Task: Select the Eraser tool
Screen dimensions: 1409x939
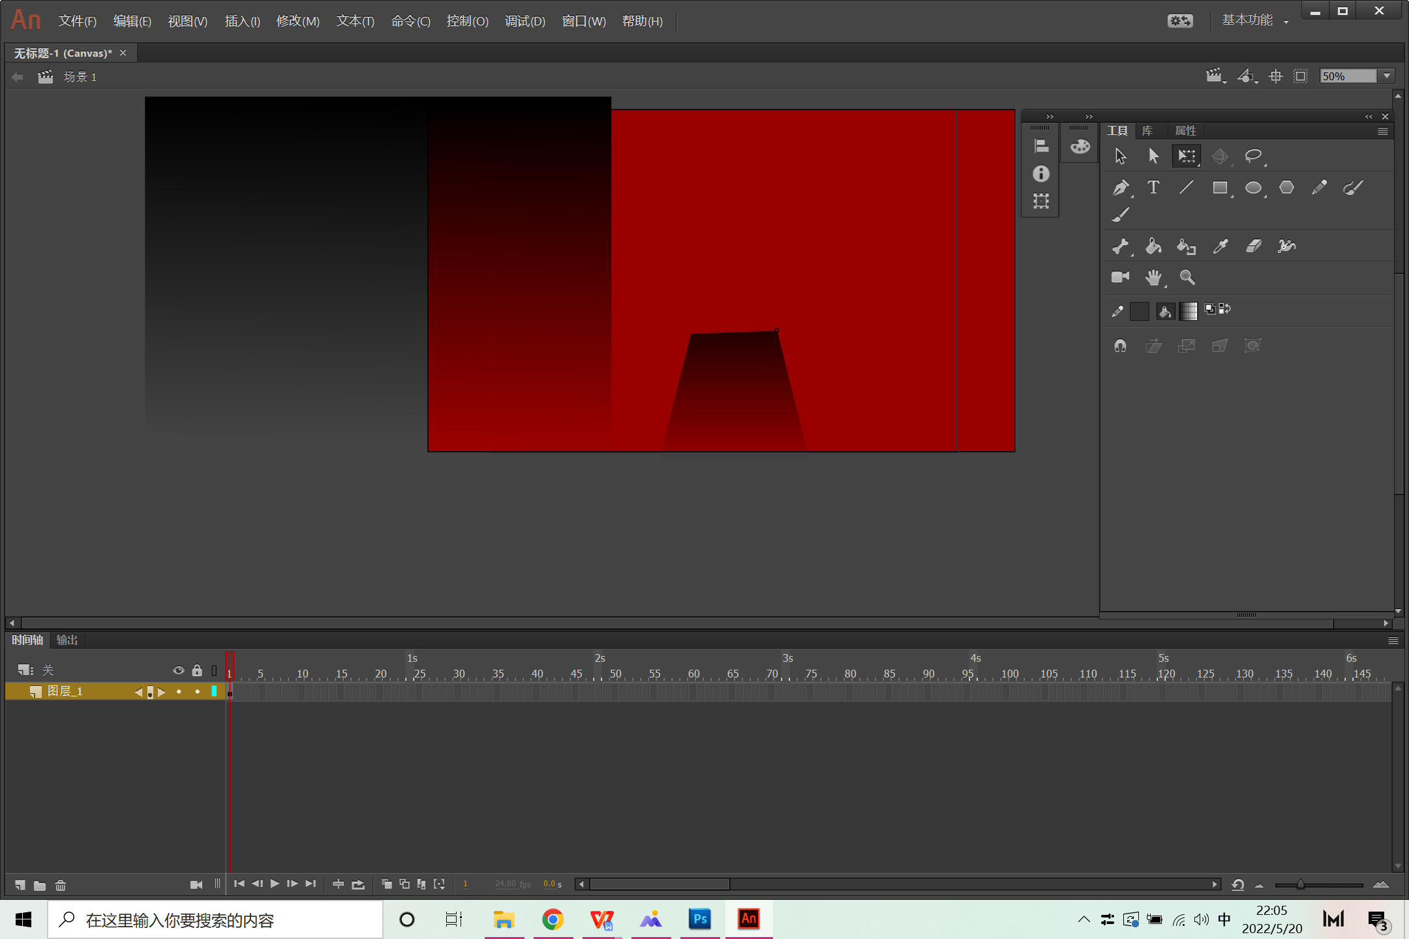Action: tap(1253, 246)
